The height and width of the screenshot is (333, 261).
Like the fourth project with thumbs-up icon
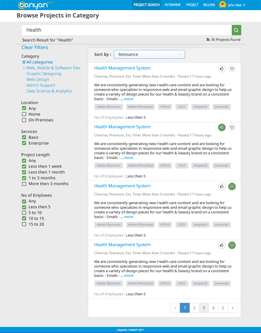(222, 245)
